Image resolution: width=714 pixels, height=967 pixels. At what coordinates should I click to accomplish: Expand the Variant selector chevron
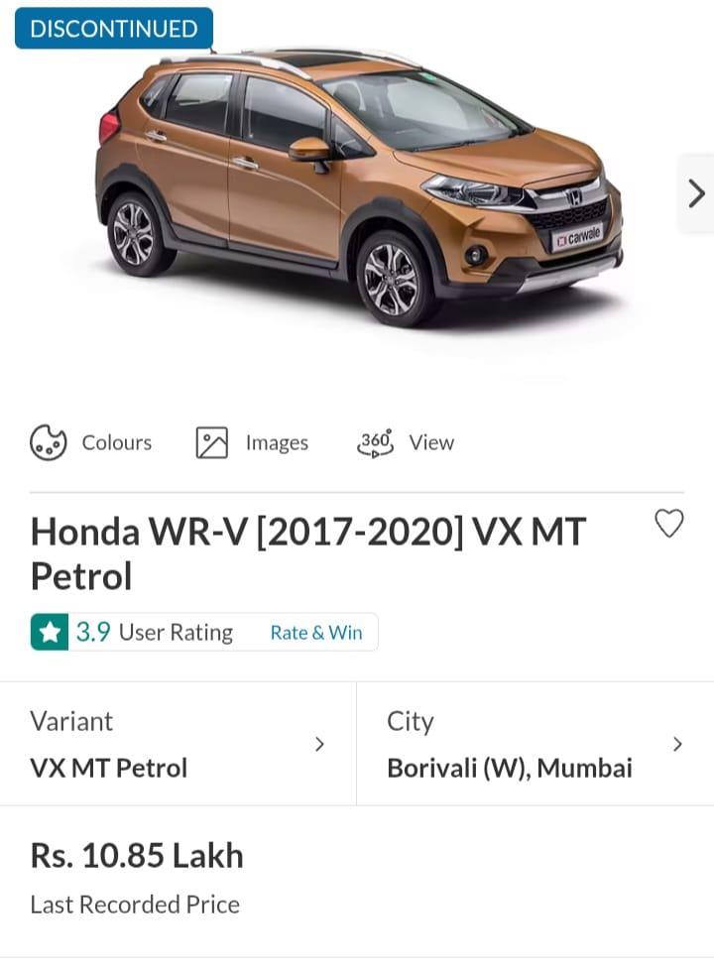coord(319,745)
